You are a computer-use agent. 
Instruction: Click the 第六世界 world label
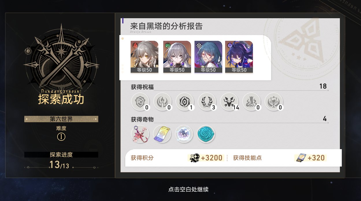pyautogui.click(x=61, y=119)
